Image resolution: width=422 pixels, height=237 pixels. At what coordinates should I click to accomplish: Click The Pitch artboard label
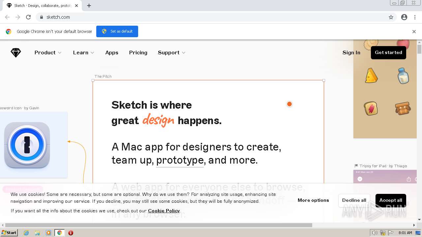click(103, 76)
